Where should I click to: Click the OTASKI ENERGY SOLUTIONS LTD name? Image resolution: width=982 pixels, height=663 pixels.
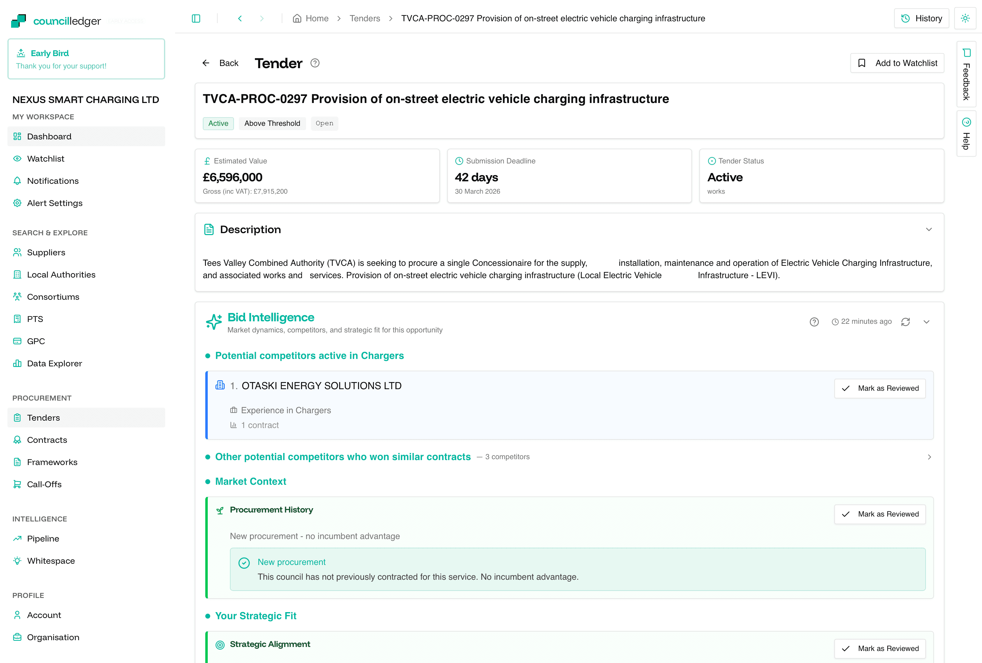[321, 386]
